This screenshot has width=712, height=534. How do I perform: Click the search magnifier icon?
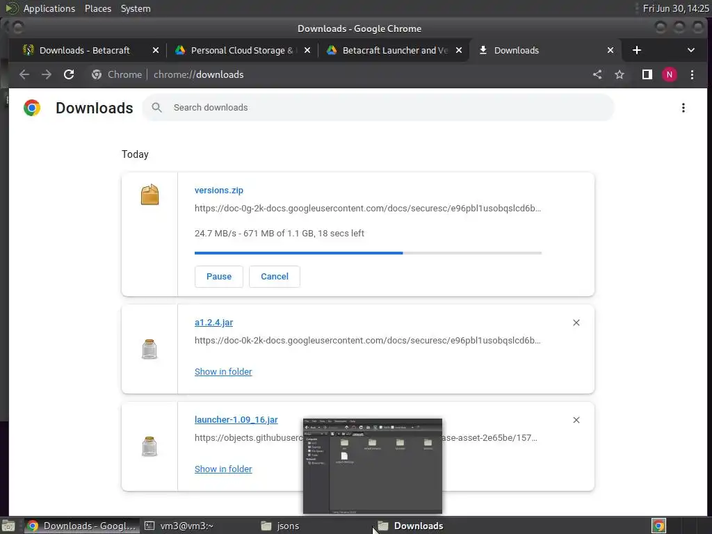[156, 108]
